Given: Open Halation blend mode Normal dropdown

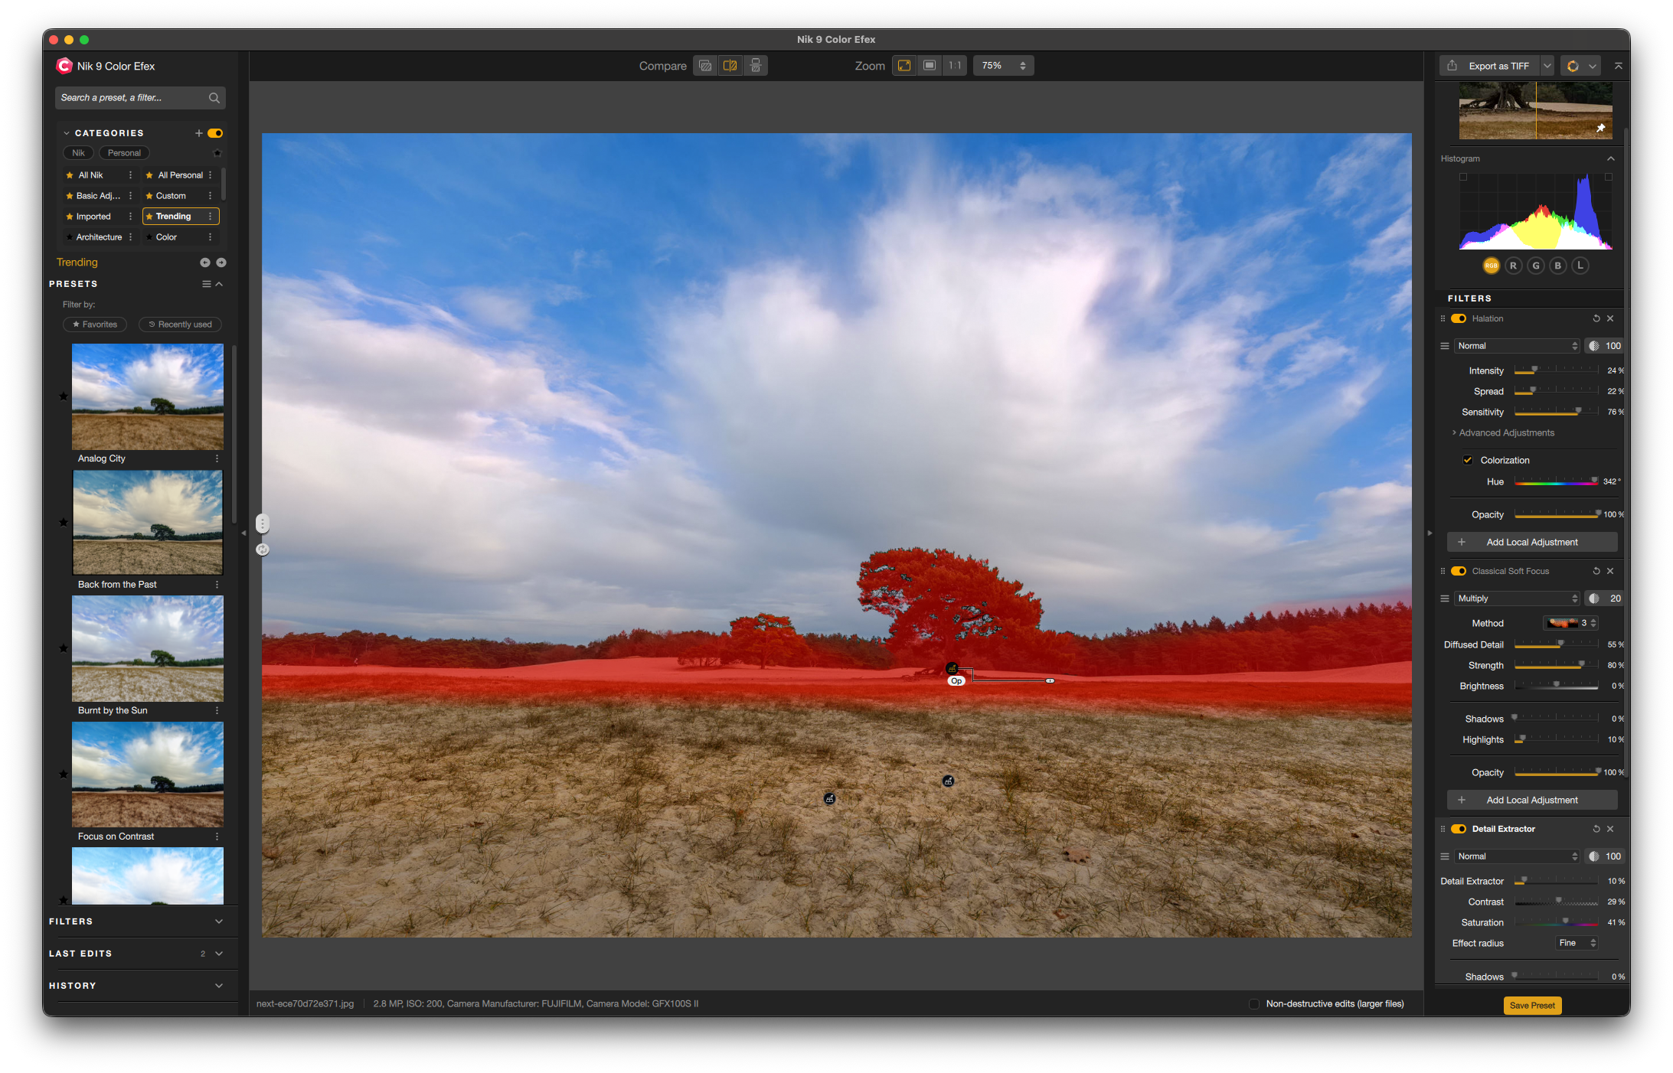Looking at the screenshot, I should [x=1517, y=346].
